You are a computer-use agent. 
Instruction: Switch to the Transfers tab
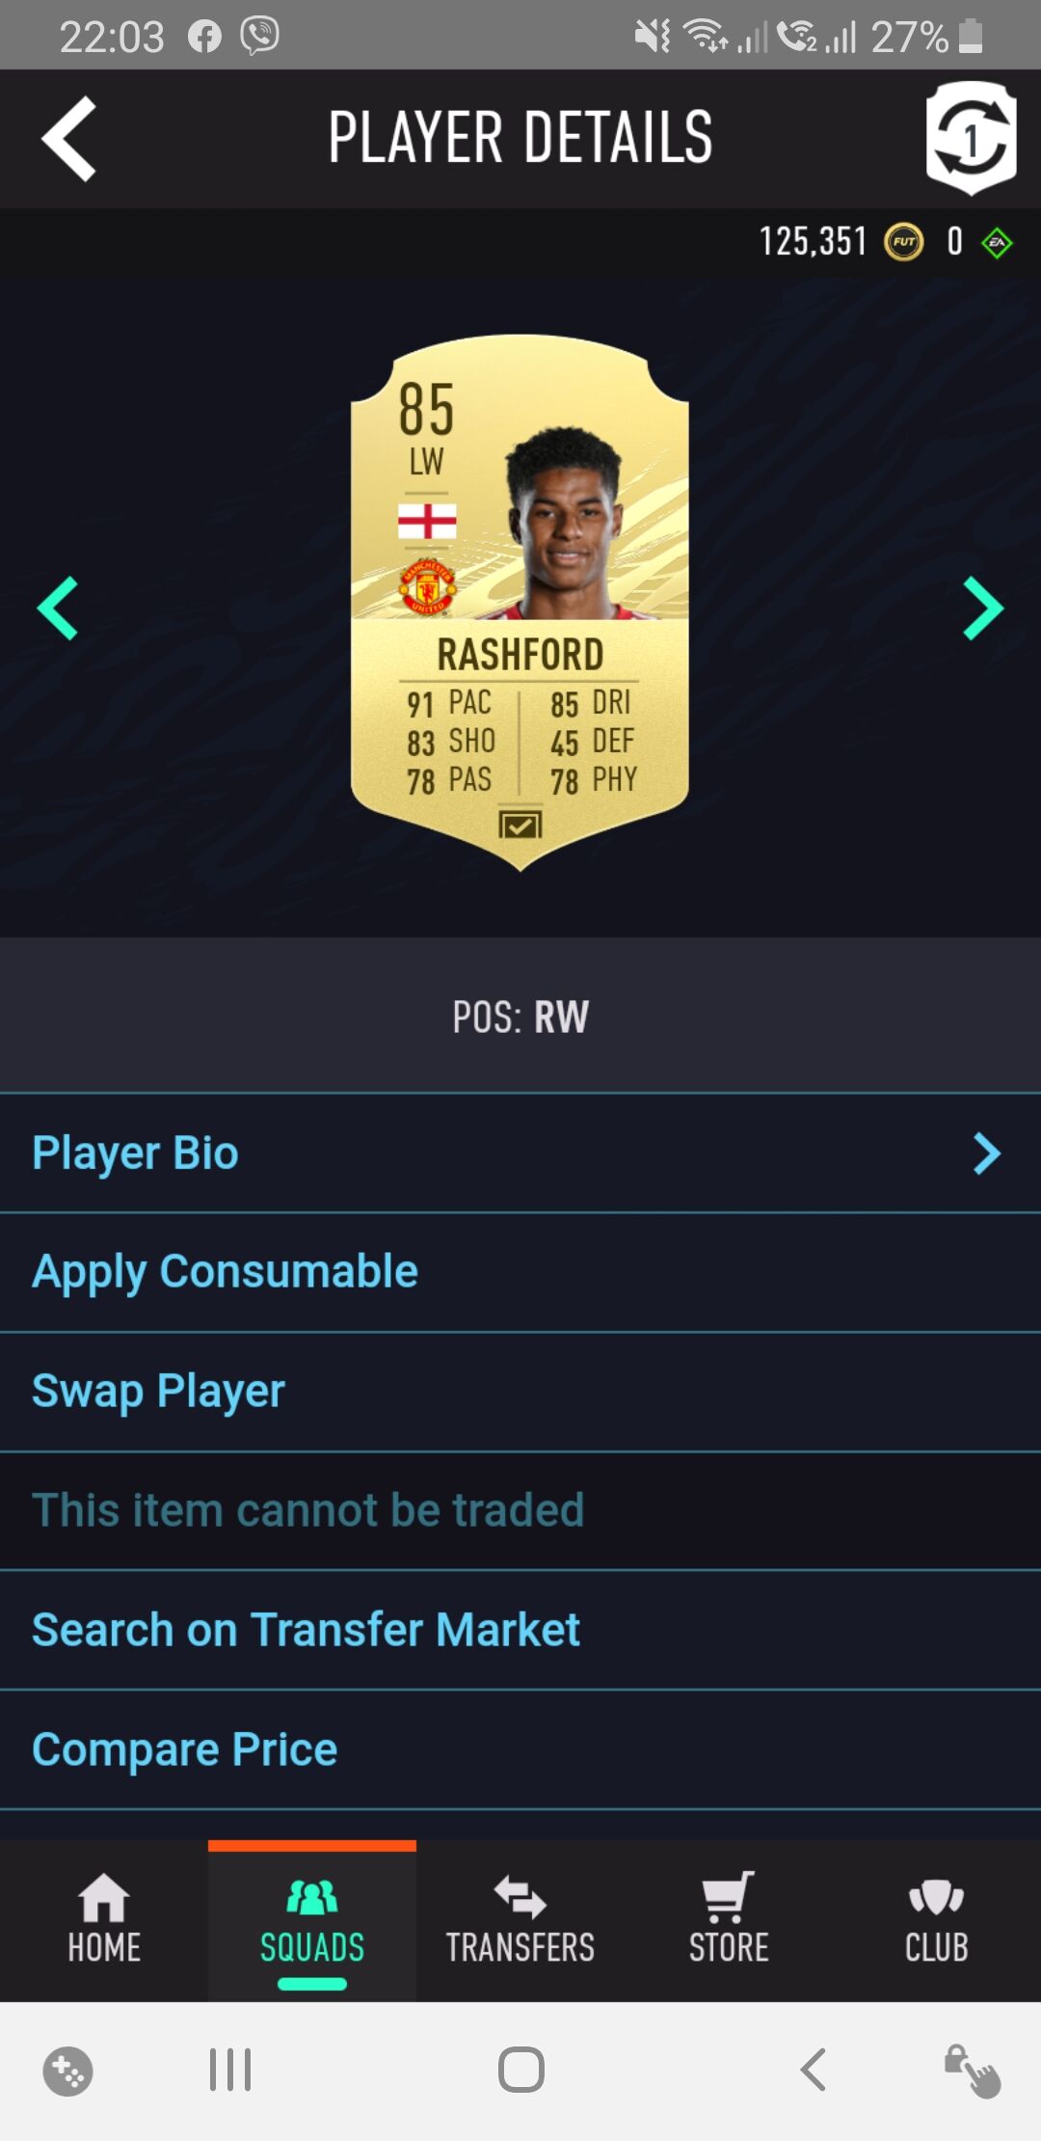520,1919
